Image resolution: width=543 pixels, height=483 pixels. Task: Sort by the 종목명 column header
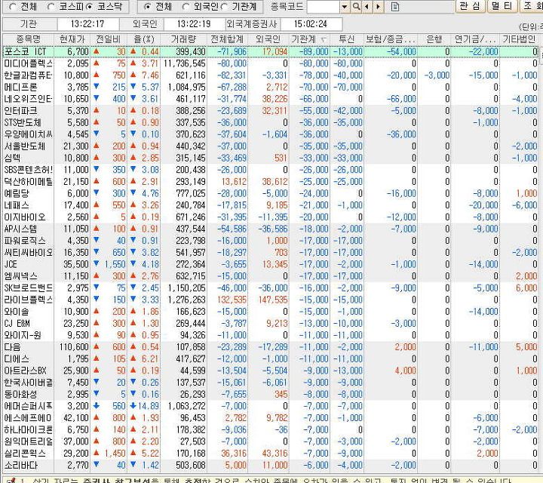[29, 39]
